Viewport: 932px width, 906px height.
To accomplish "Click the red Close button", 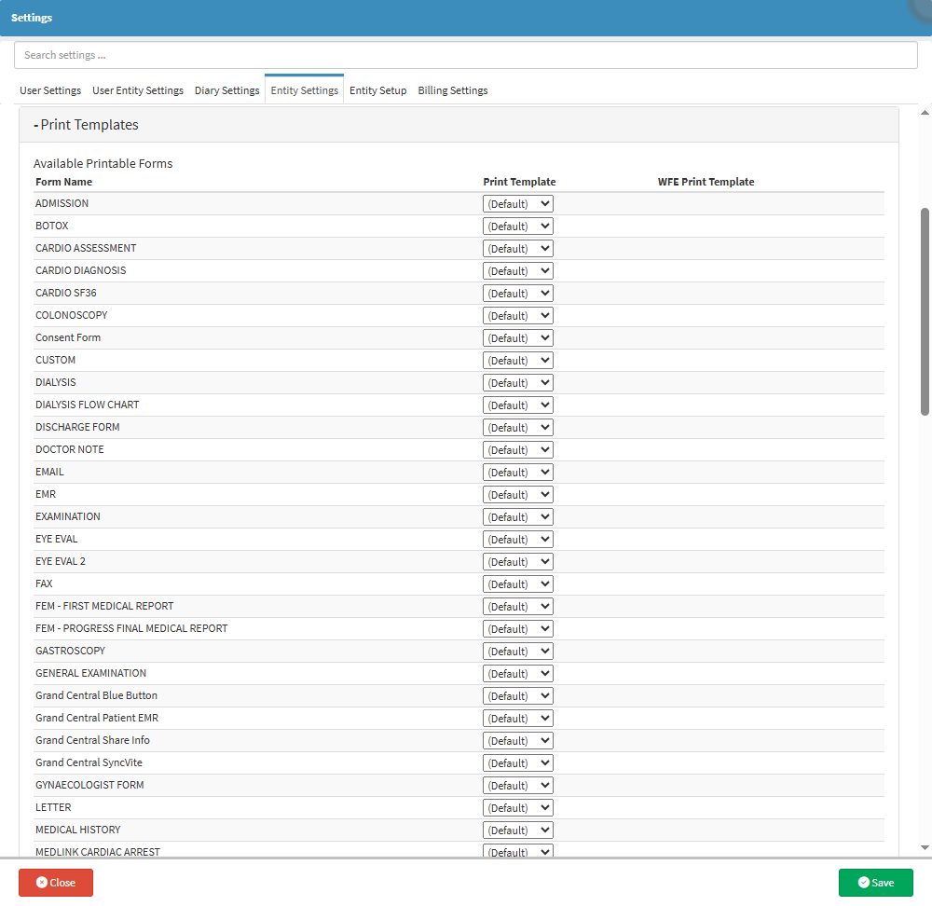I will tap(56, 883).
